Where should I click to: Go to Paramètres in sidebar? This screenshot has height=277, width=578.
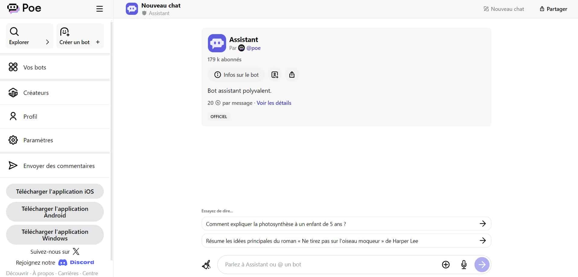pyautogui.click(x=38, y=140)
